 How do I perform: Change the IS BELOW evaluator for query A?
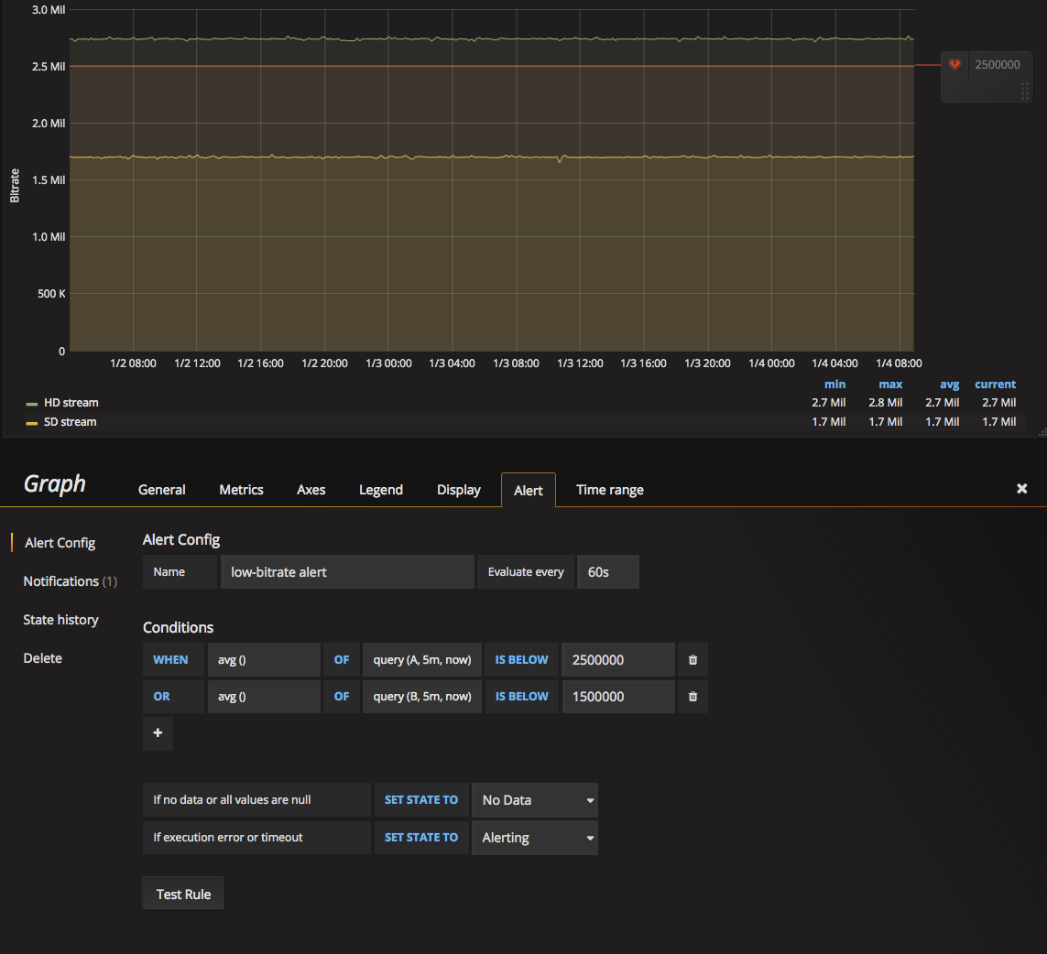click(x=521, y=659)
